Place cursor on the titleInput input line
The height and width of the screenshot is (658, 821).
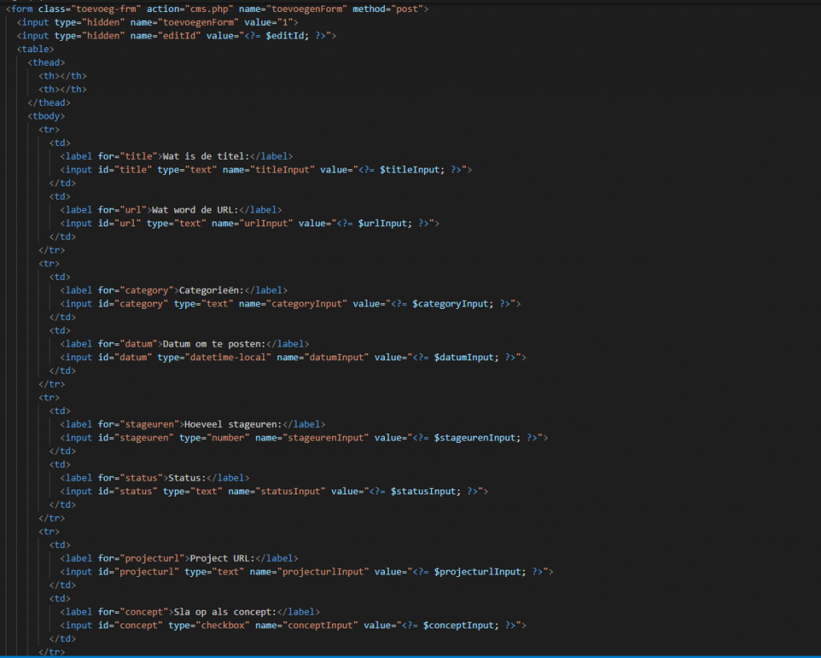(265, 170)
